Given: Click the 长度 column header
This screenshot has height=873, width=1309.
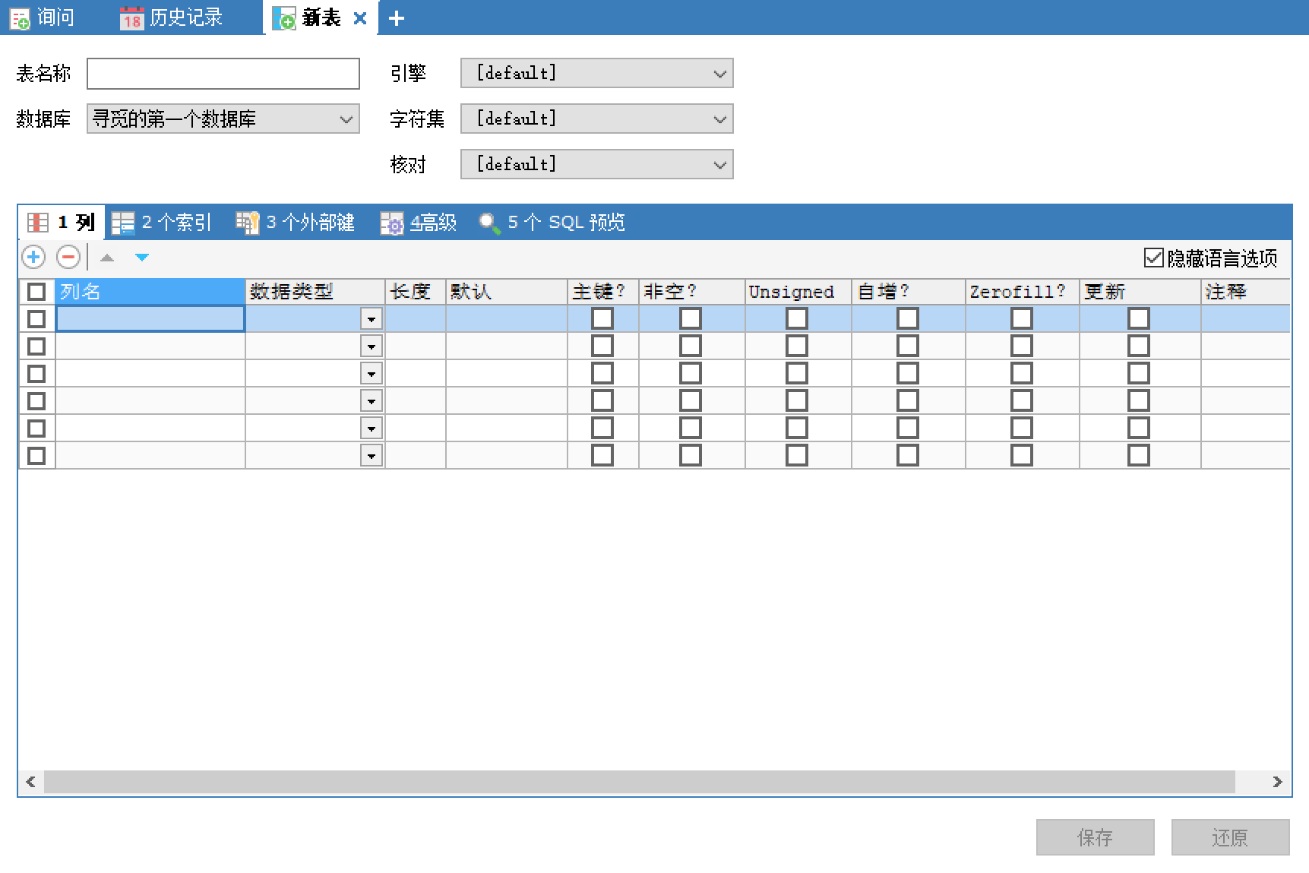Looking at the screenshot, I should pyautogui.click(x=416, y=292).
